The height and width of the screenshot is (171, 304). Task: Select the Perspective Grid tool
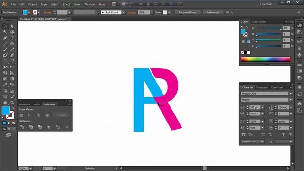12,73
